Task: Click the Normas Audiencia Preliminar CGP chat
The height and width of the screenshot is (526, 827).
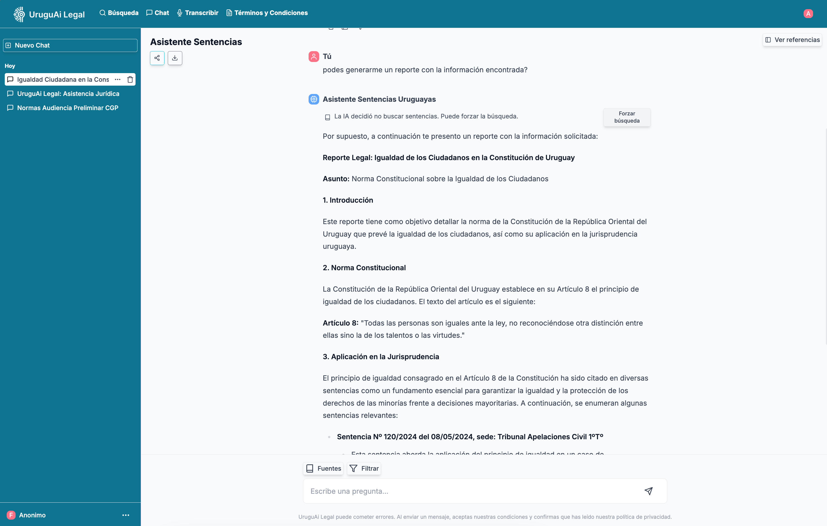Action: click(x=68, y=107)
